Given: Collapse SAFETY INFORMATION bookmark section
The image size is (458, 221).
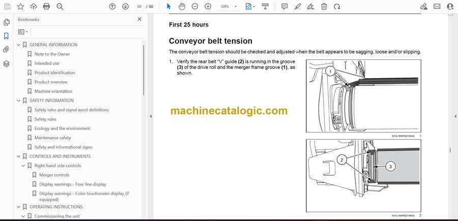Looking at the screenshot, I should 19,101.
